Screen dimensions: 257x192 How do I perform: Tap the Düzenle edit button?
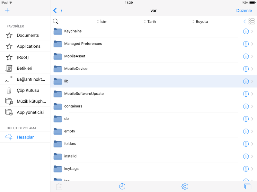244,11
